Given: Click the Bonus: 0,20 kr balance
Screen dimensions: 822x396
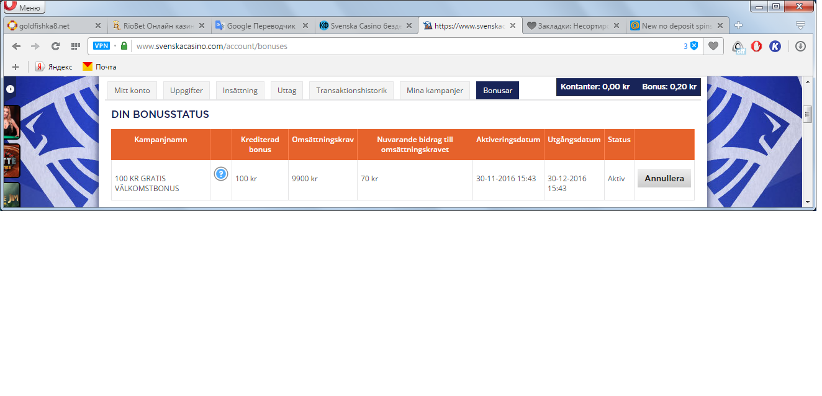Looking at the screenshot, I should click(669, 87).
